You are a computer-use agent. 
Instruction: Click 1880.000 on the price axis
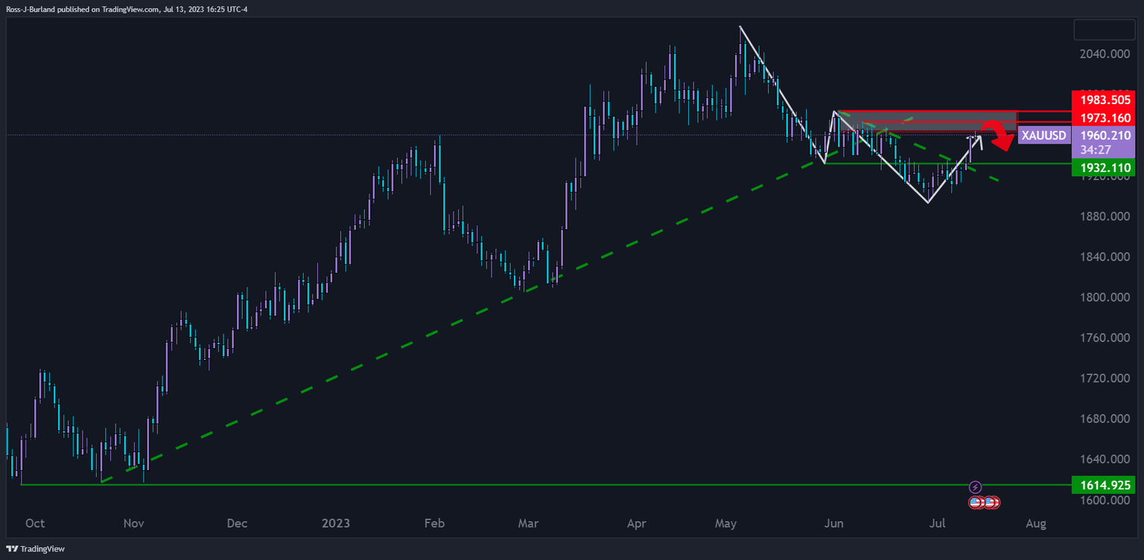[x=1103, y=216]
